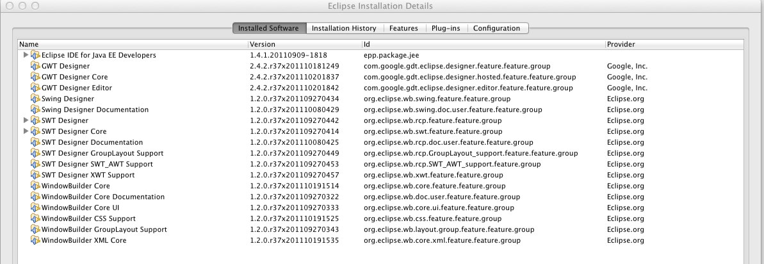Click the GWT Designer Editor row icon

pyautogui.click(x=35, y=88)
